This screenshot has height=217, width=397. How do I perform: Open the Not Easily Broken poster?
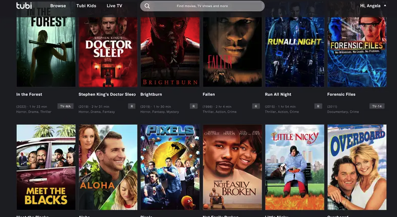232,167
